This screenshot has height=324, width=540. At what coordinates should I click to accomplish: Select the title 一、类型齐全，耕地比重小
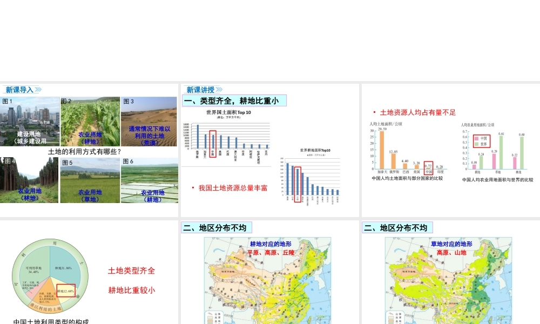pos(234,101)
